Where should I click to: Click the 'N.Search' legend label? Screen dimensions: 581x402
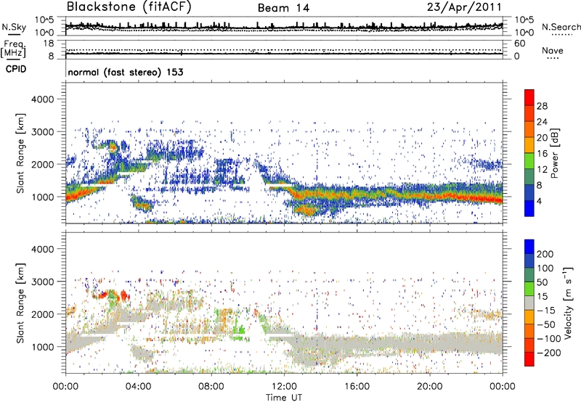[561, 27]
